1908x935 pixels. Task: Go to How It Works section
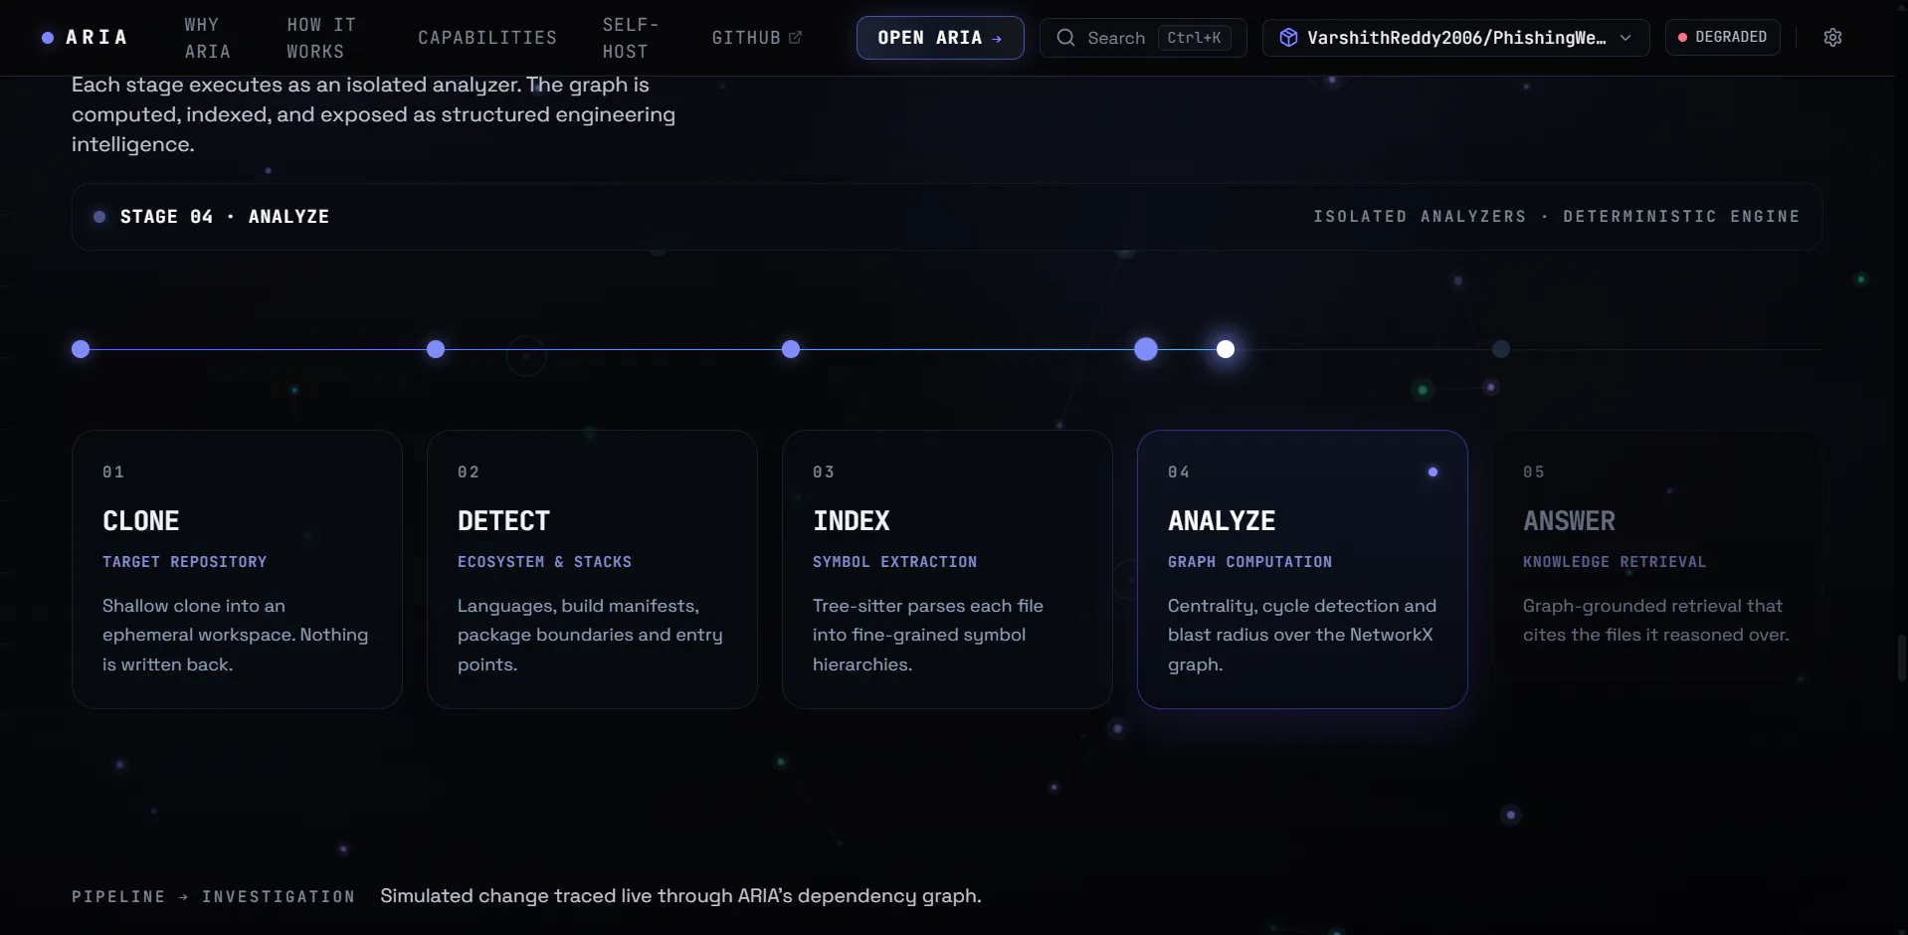coord(320,38)
